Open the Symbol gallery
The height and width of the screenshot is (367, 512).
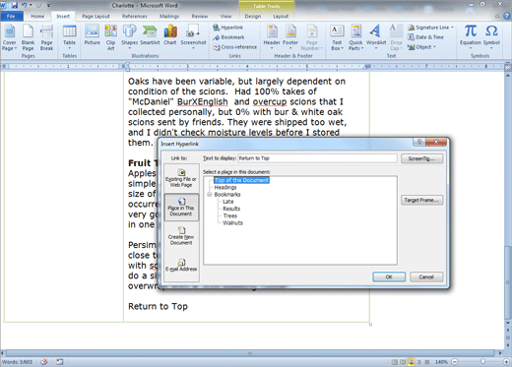[491, 36]
